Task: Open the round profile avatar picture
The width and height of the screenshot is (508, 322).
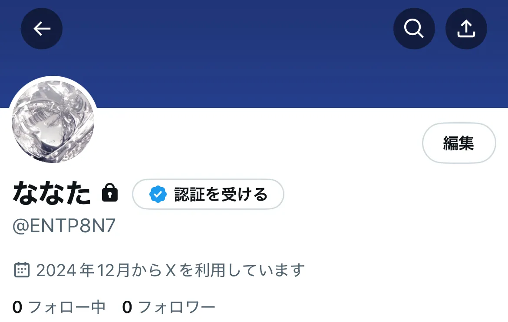Action: pyautogui.click(x=53, y=121)
